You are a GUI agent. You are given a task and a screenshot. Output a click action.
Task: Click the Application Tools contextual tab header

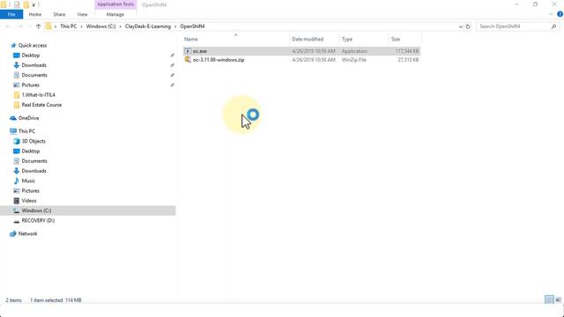pyautogui.click(x=115, y=4)
